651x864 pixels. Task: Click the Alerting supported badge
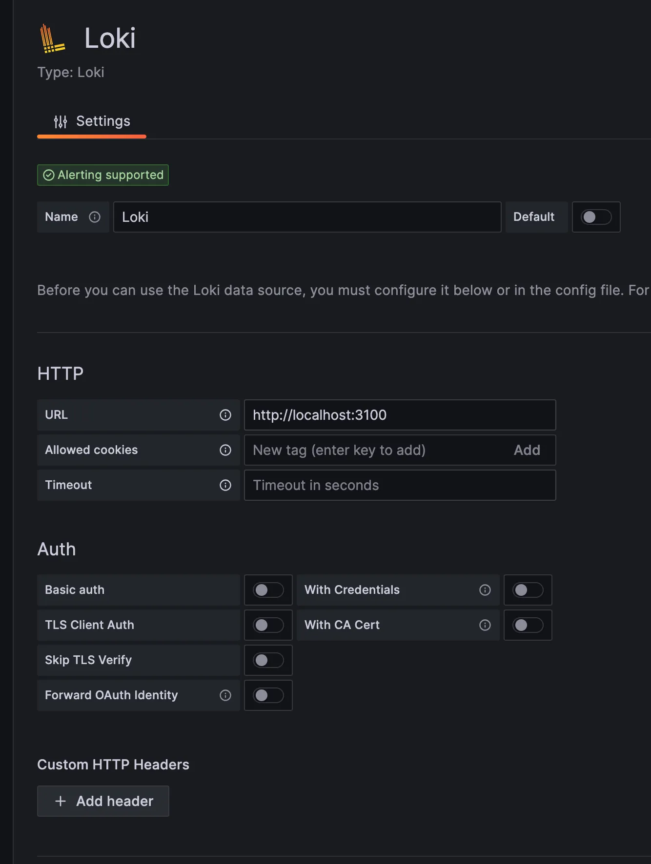tap(103, 175)
